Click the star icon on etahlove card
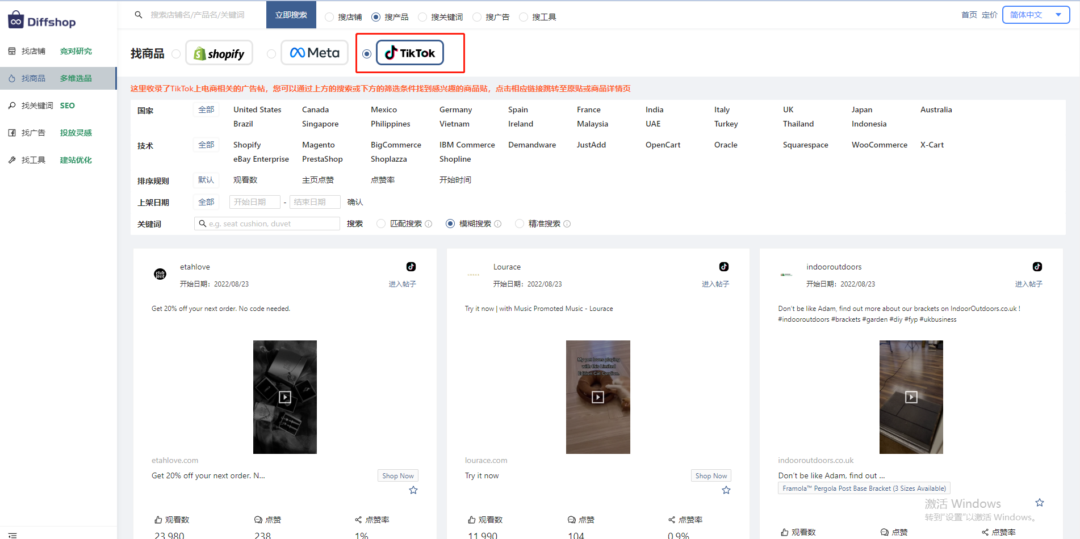 pos(413,490)
